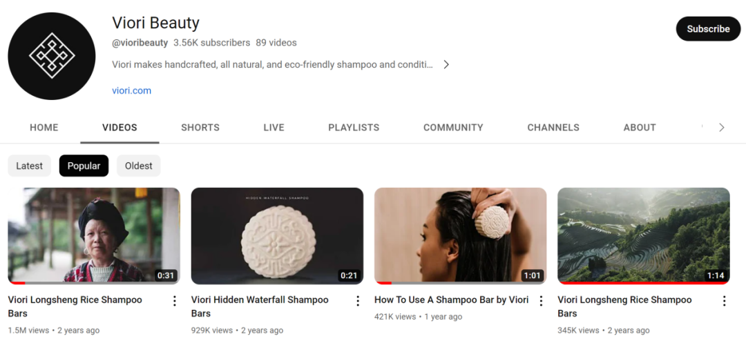
Task: Subscribe to the Viori Beauty channel
Action: 708,29
